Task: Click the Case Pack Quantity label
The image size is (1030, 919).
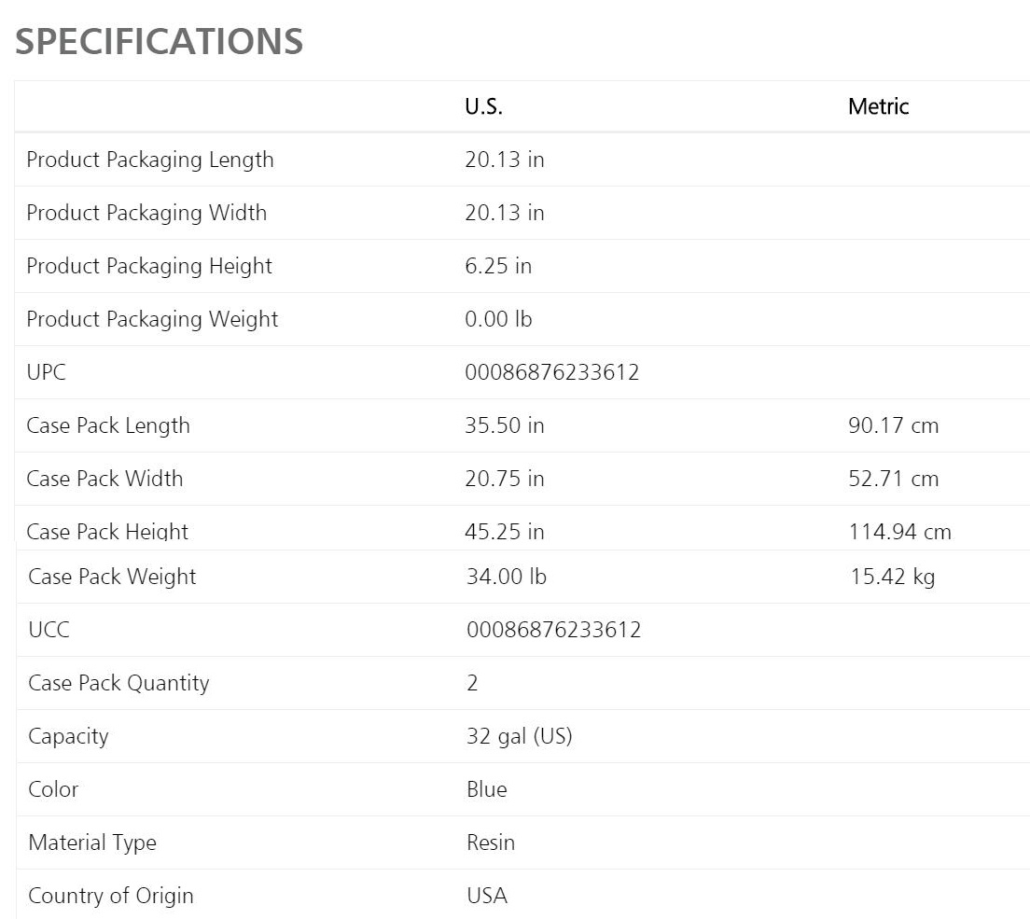Action: [x=118, y=683]
